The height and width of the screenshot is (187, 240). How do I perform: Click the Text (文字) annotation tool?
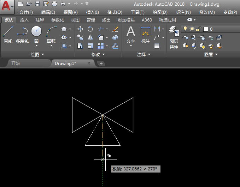click(x=131, y=32)
